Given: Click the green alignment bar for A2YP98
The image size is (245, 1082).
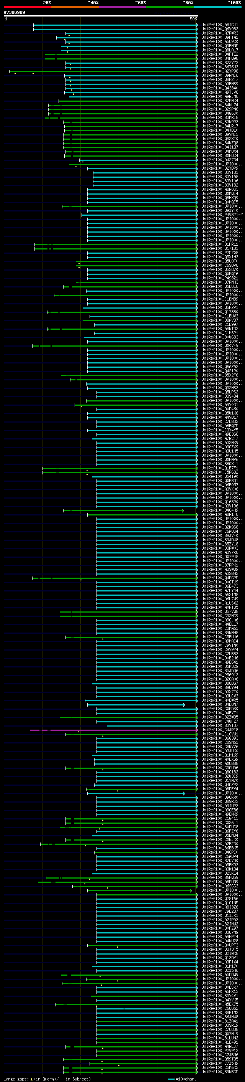Looking at the screenshot, I should (103, 71).
